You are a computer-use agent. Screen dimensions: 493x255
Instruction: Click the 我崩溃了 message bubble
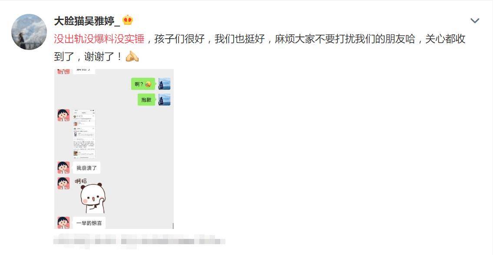[86, 168]
